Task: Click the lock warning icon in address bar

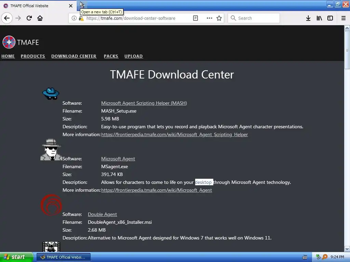Action: 81,18
